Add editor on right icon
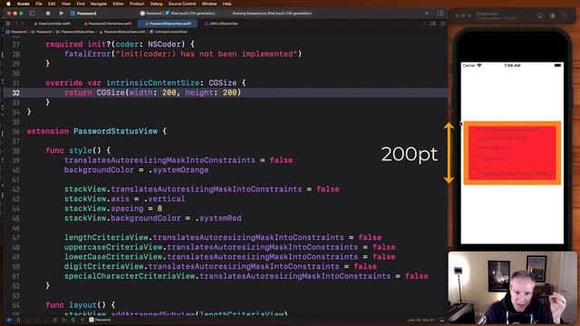The width and height of the screenshot is (580, 326). click(x=443, y=24)
